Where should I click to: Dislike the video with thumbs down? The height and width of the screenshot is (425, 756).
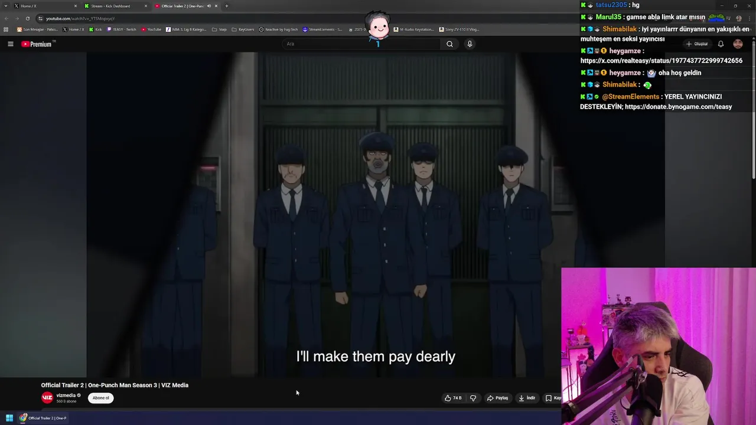pyautogui.click(x=472, y=398)
